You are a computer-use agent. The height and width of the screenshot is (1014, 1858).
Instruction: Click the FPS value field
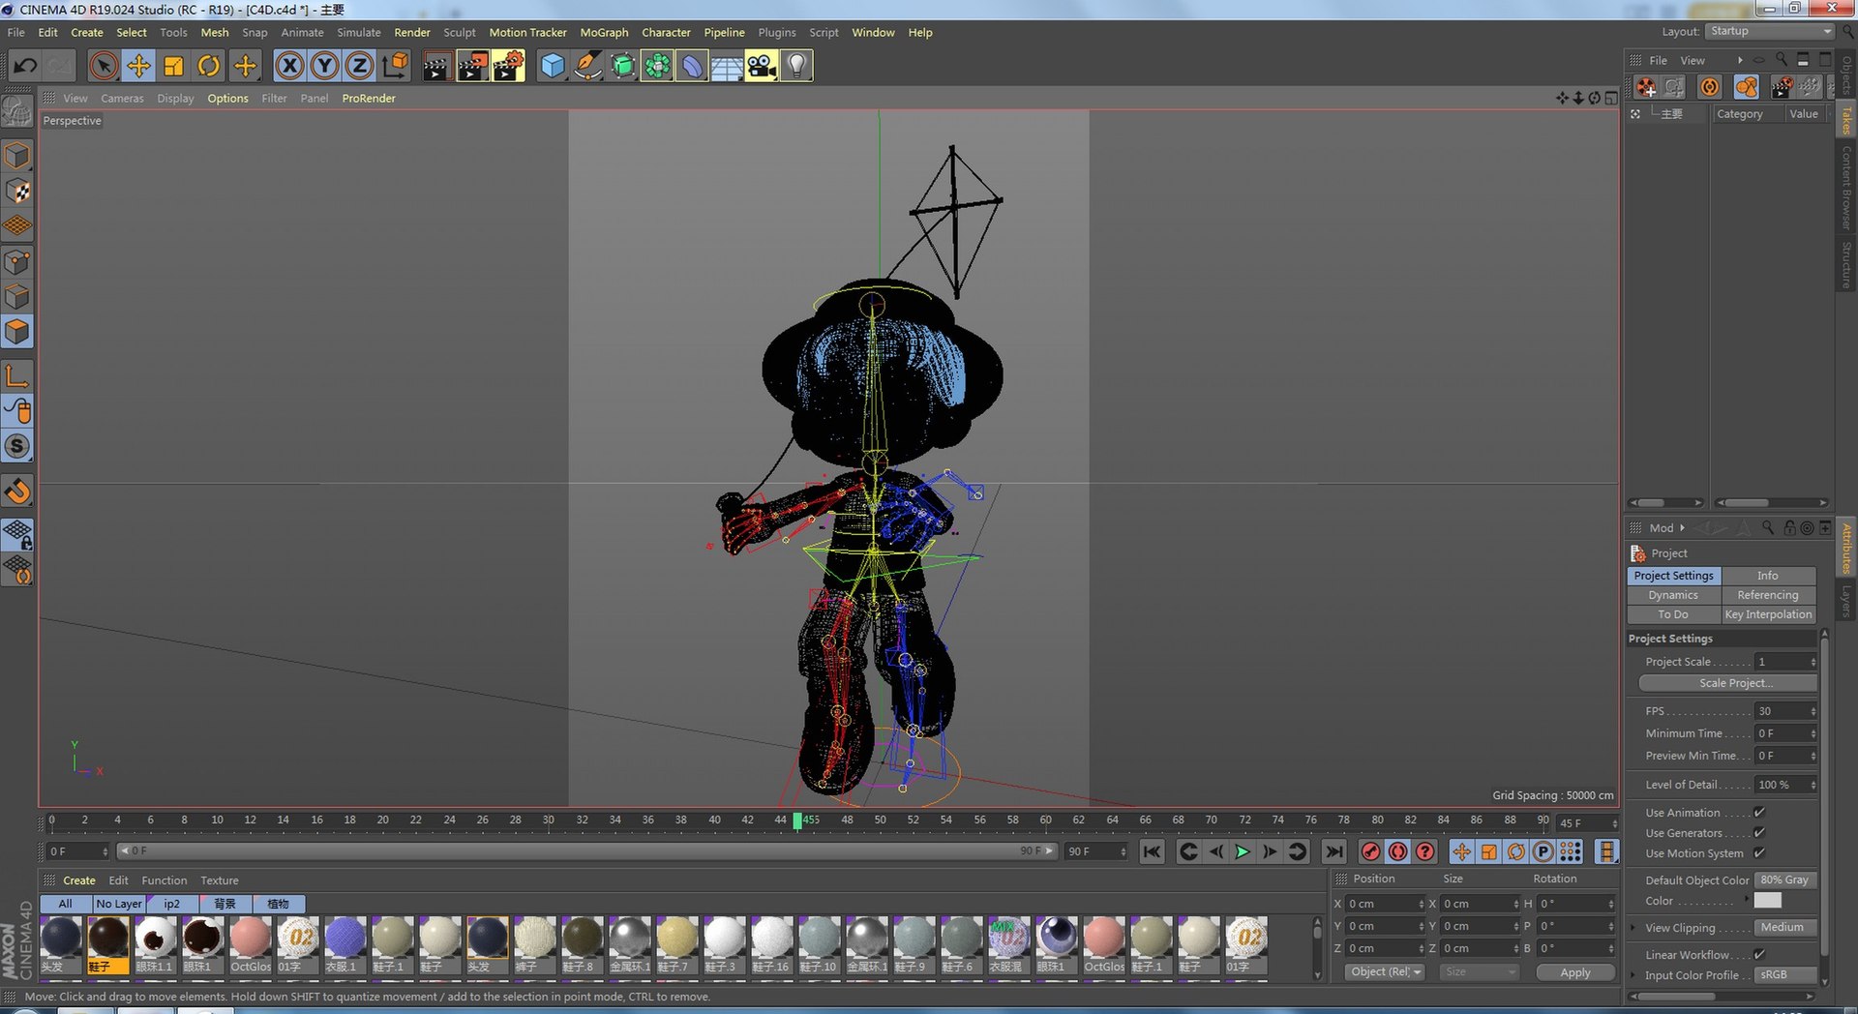pyautogui.click(x=1786, y=711)
